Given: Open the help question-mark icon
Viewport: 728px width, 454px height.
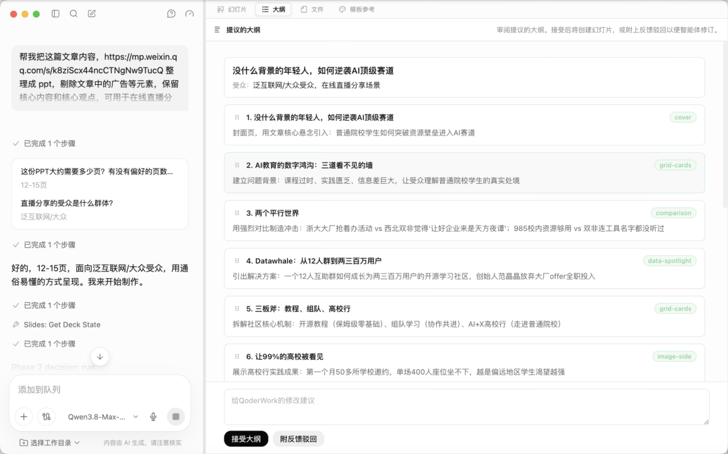Looking at the screenshot, I should pyautogui.click(x=171, y=14).
